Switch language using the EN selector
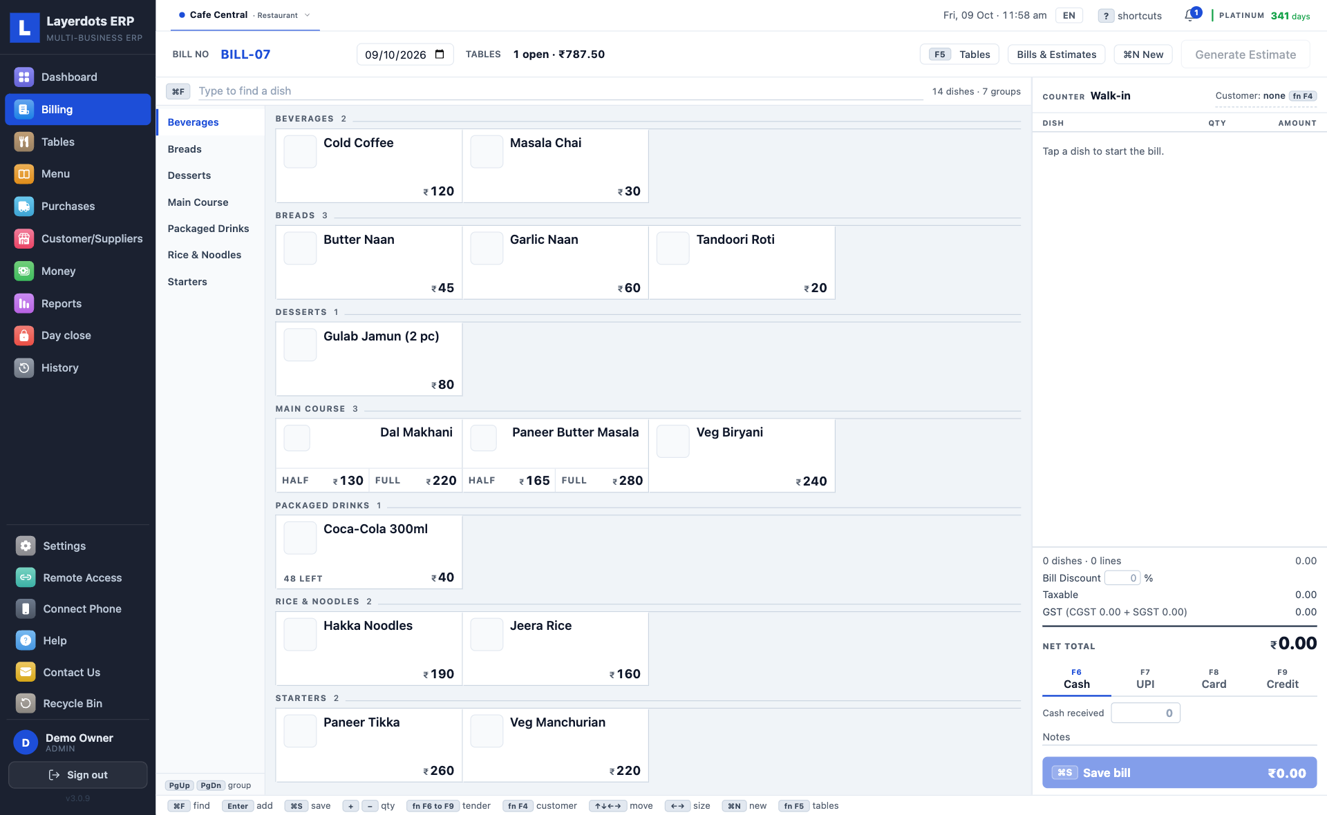Viewport: 1327px width, 815px height. (1069, 15)
